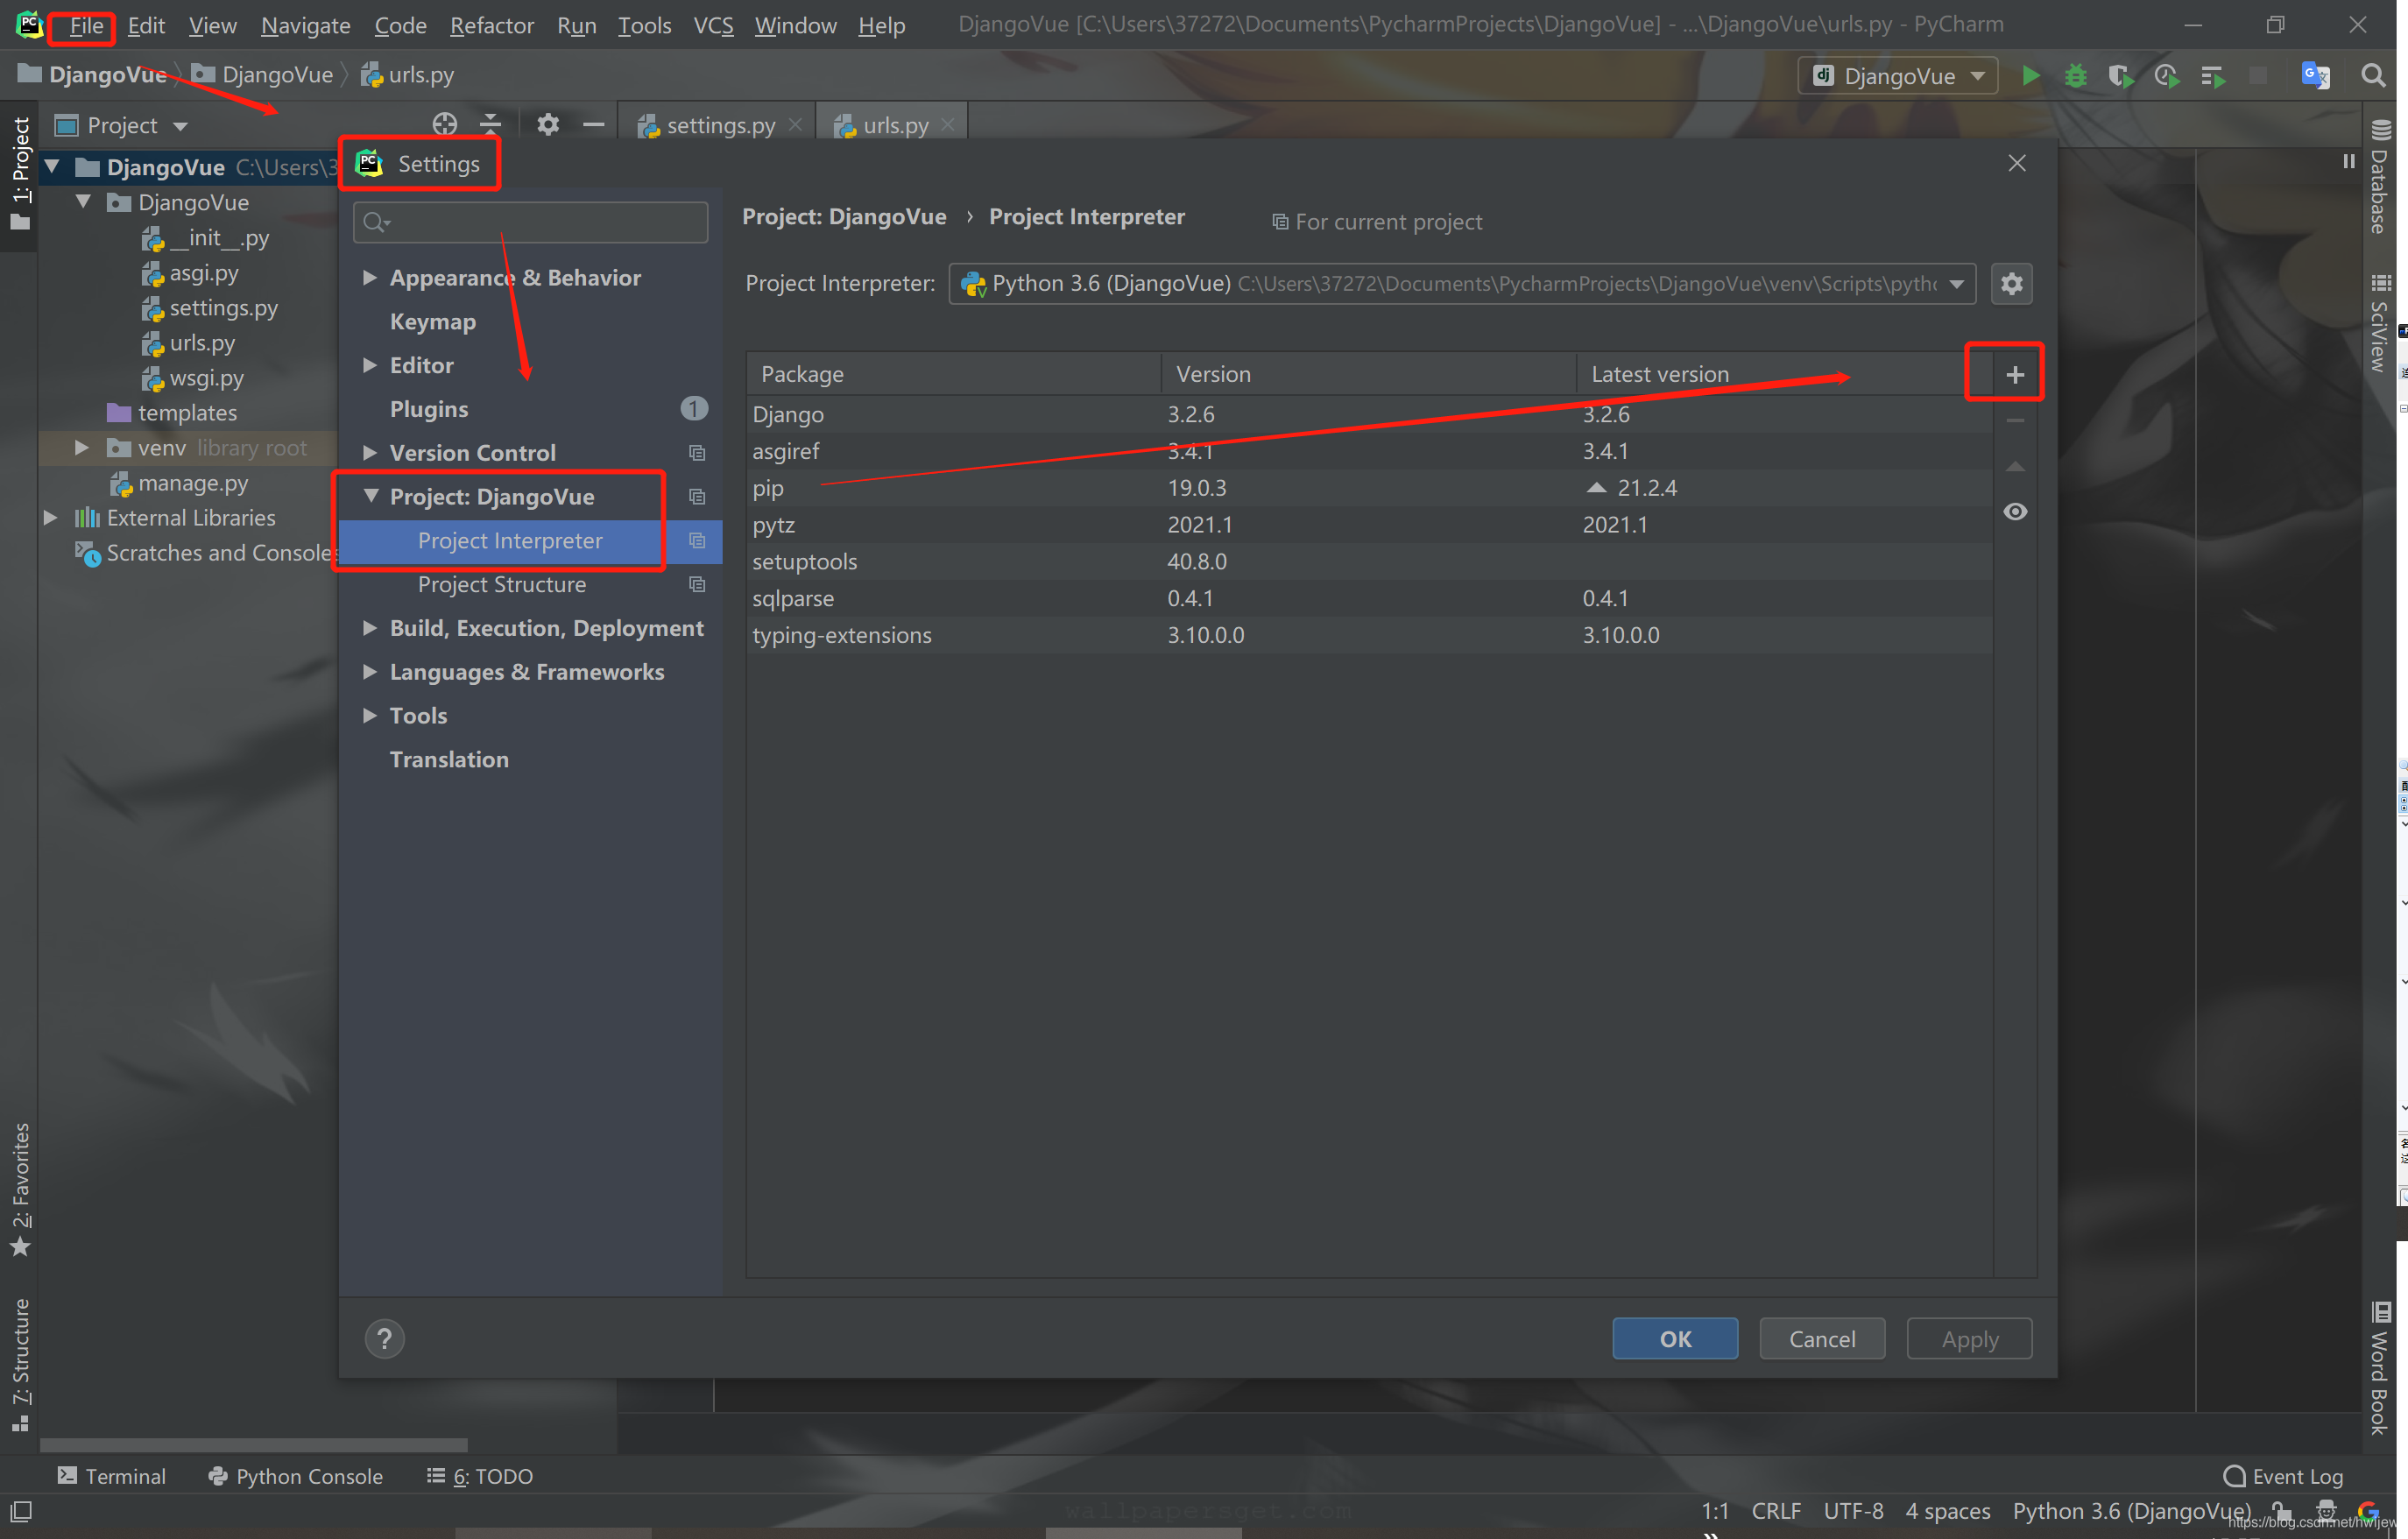Image resolution: width=2408 pixels, height=1539 pixels.
Task: Expand the Tools settings section
Action: point(369,716)
